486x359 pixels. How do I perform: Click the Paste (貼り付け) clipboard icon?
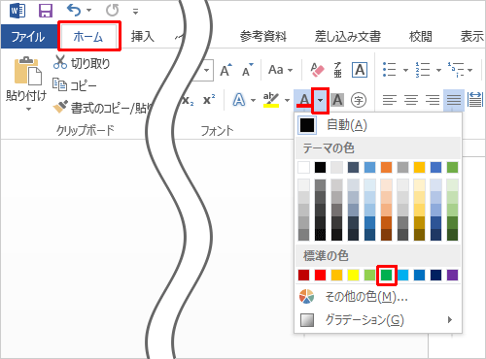click(x=27, y=71)
